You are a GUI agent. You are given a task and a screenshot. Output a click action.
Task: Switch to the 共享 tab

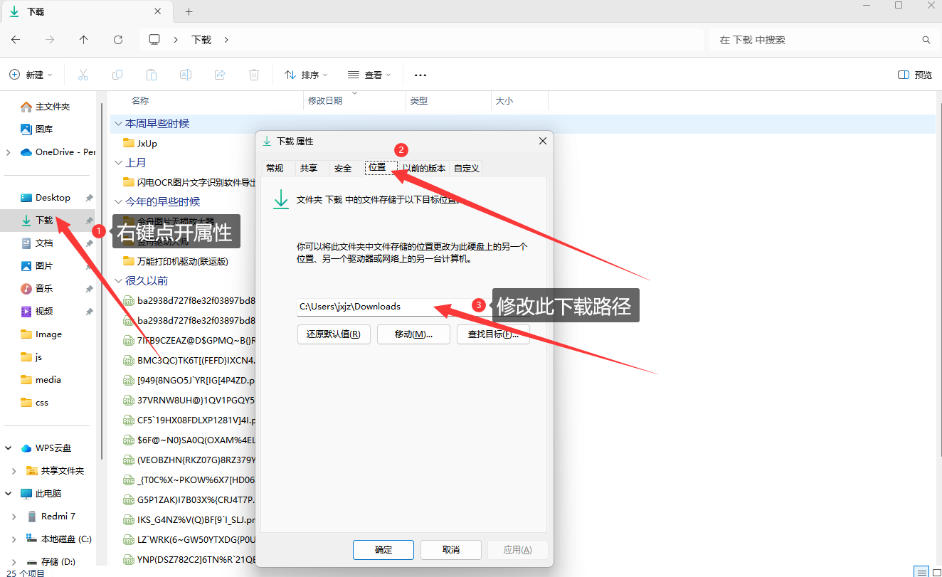pos(309,168)
